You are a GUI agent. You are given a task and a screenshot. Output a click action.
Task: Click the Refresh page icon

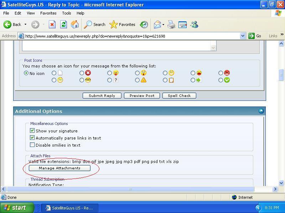(x=64, y=24)
